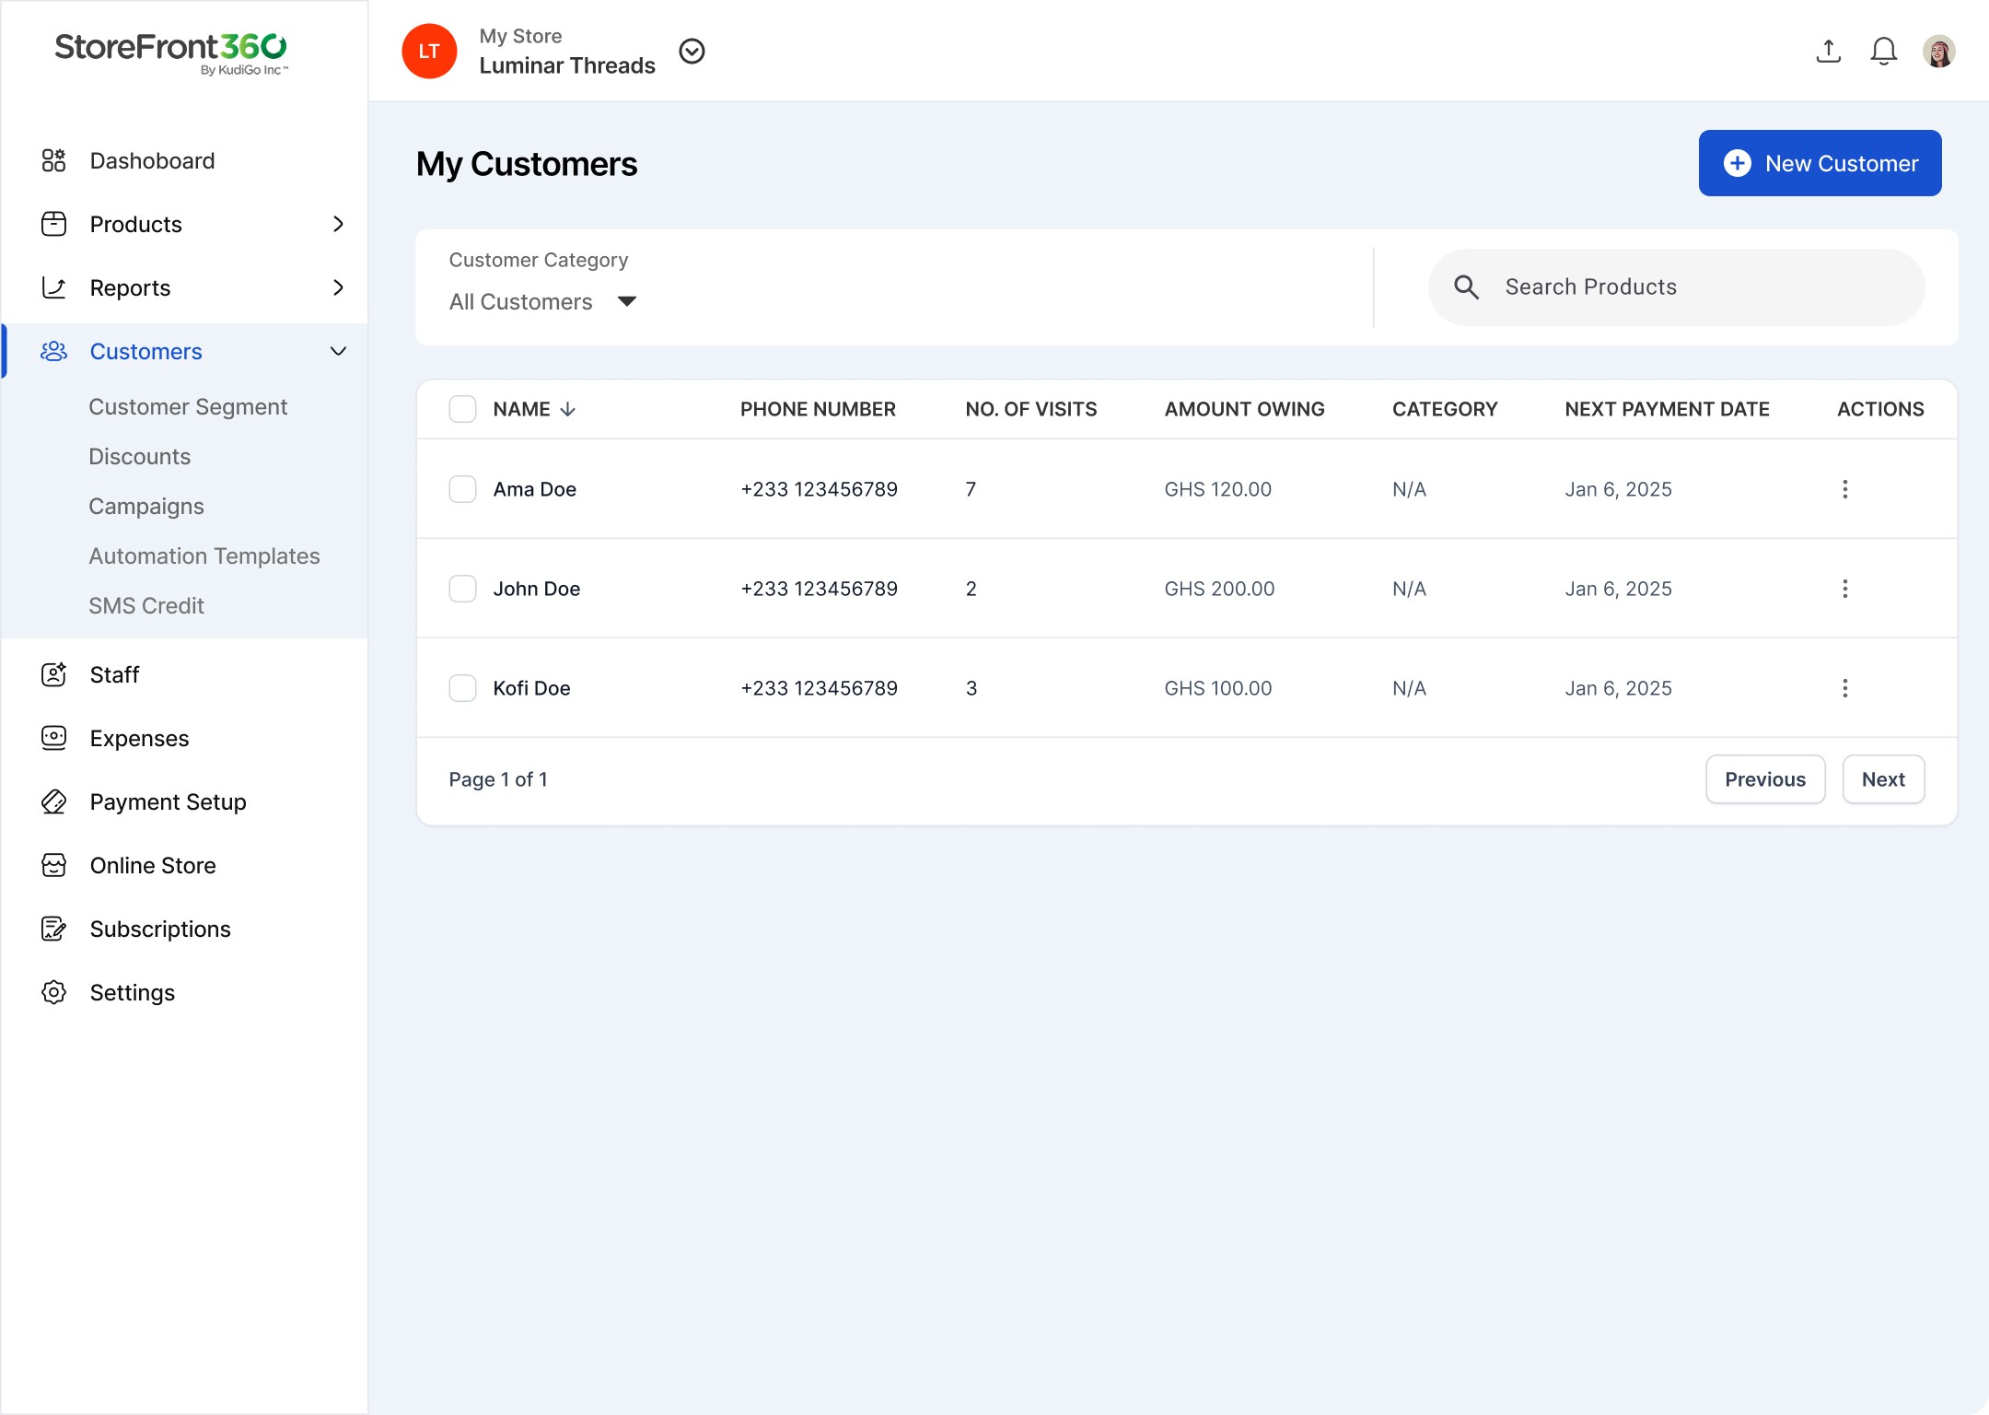Click the Settings gear icon
Viewport: 1989px width, 1415px height.
[x=54, y=992]
